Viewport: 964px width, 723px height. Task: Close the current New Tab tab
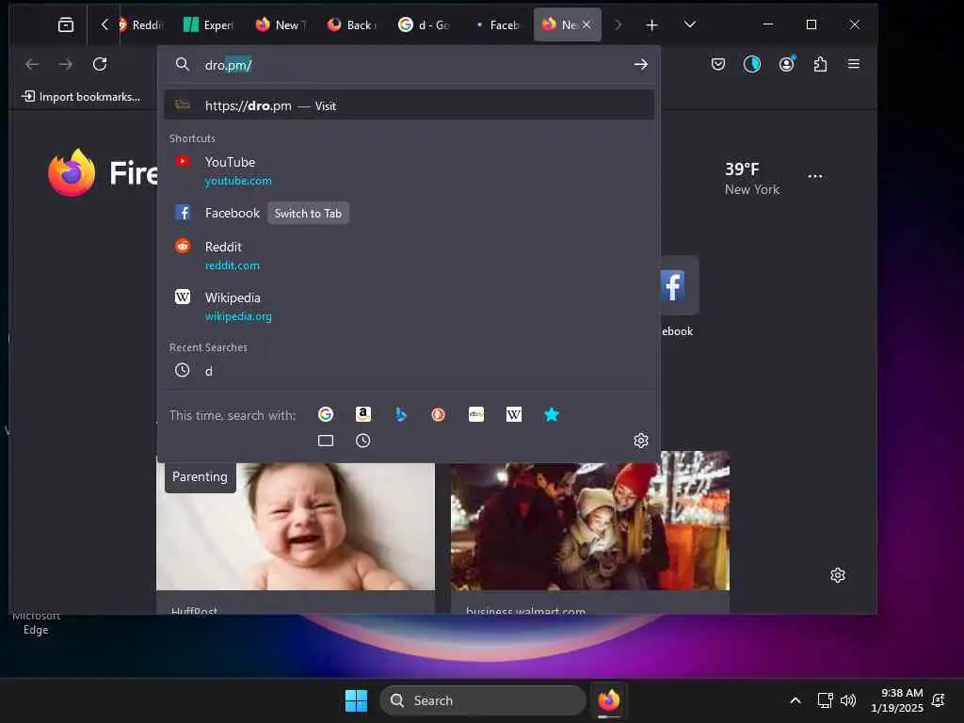click(x=586, y=24)
